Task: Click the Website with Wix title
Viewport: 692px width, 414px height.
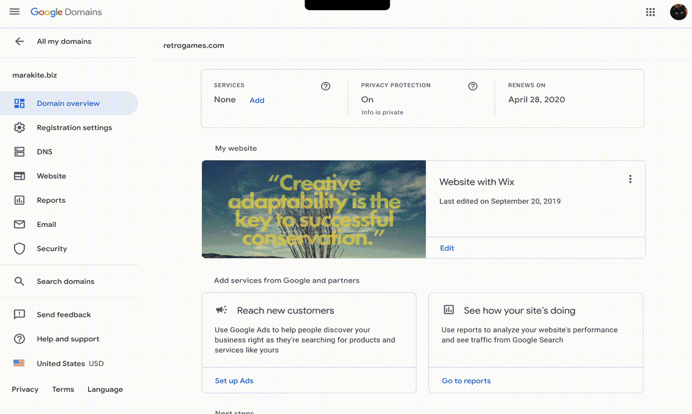Action: [477, 182]
